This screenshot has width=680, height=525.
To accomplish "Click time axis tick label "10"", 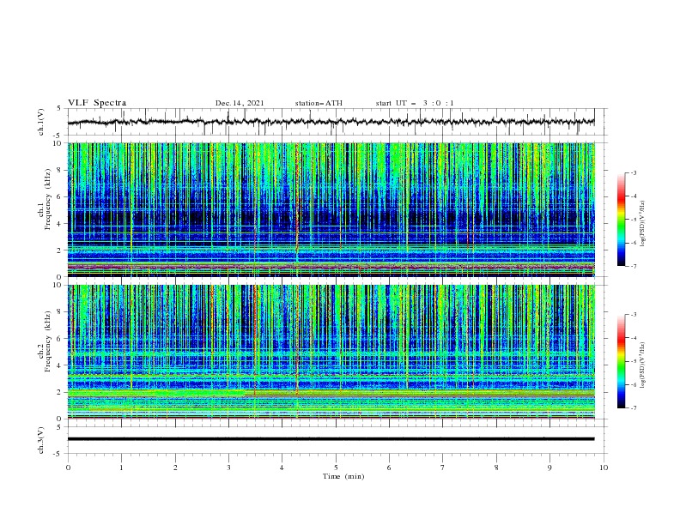I will coord(604,468).
